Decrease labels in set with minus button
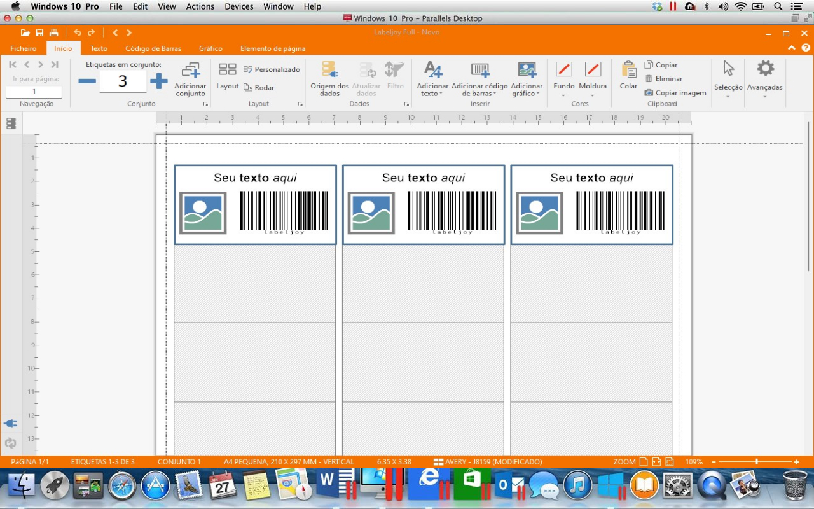Image resolution: width=814 pixels, height=509 pixels. tap(87, 81)
